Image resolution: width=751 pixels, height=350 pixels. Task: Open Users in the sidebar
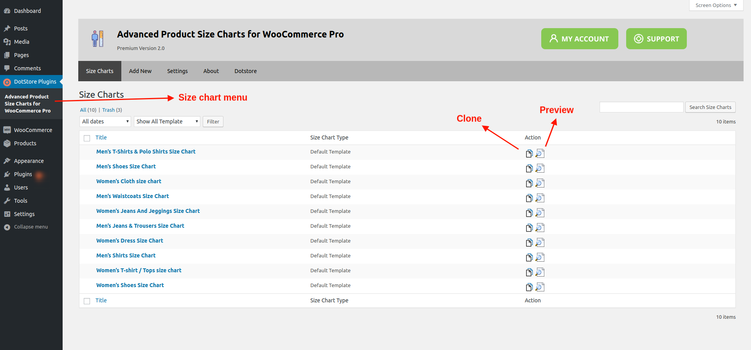(31, 187)
